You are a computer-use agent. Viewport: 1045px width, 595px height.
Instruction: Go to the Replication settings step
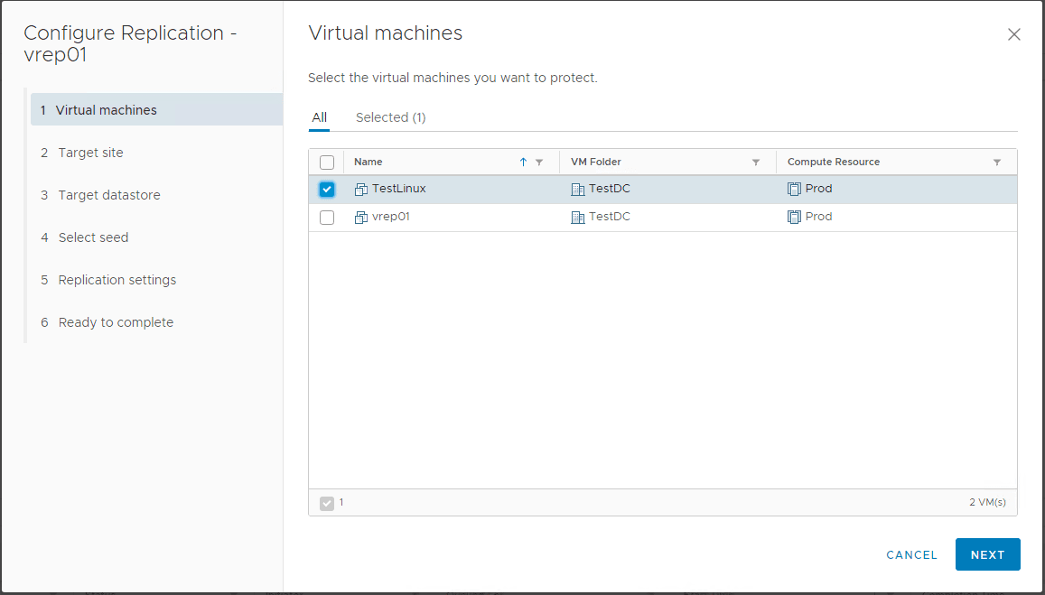(117, 280)
